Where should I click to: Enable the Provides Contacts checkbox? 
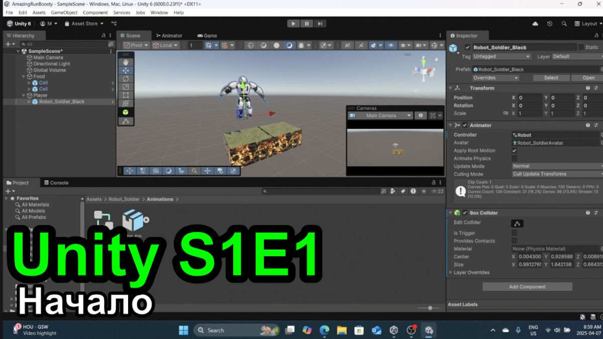point(514,241)
